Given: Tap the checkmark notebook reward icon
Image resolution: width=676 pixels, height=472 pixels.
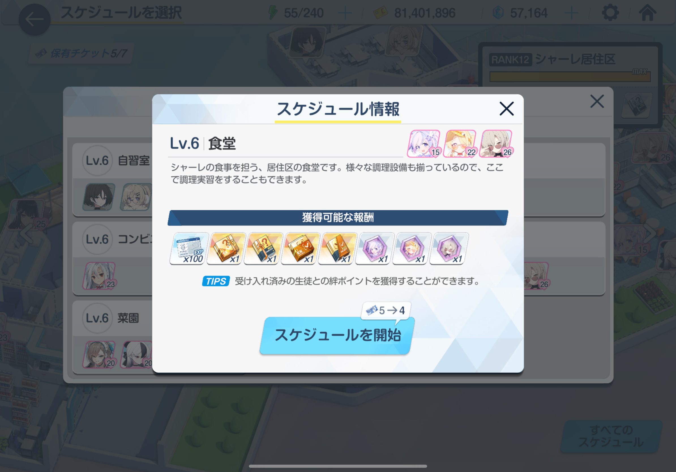Looking at the screenshot, I should [337, 248].
